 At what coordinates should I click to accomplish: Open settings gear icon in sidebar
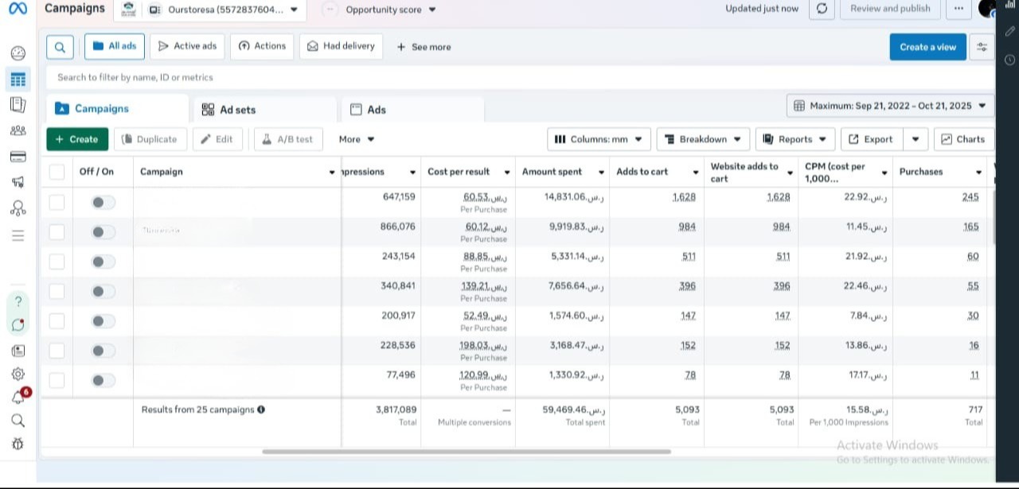[18, 374]
